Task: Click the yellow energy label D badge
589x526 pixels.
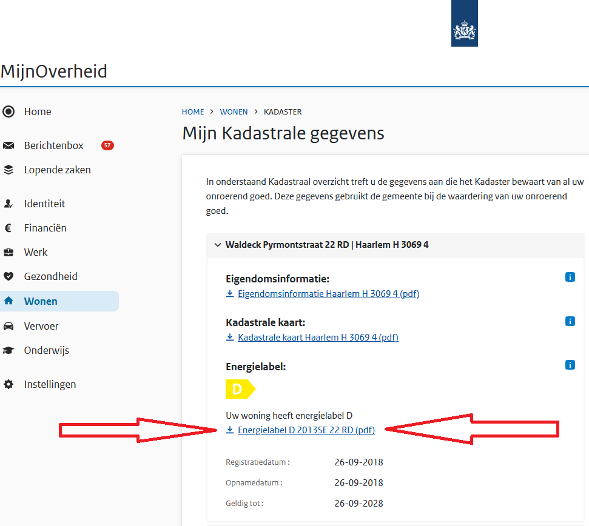Action: point(240,389)
